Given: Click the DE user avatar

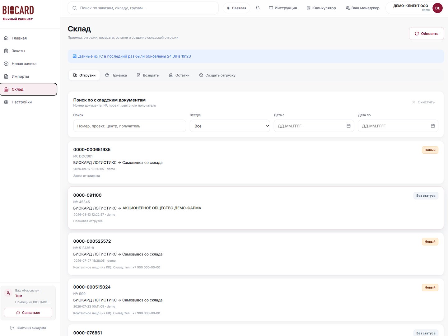Looking at the screenshot, I should (x=437, y=8).
